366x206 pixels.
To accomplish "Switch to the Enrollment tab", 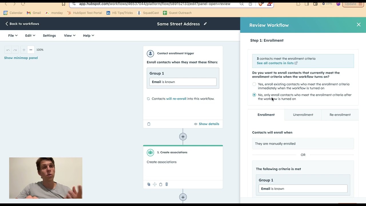I will 266,115.
